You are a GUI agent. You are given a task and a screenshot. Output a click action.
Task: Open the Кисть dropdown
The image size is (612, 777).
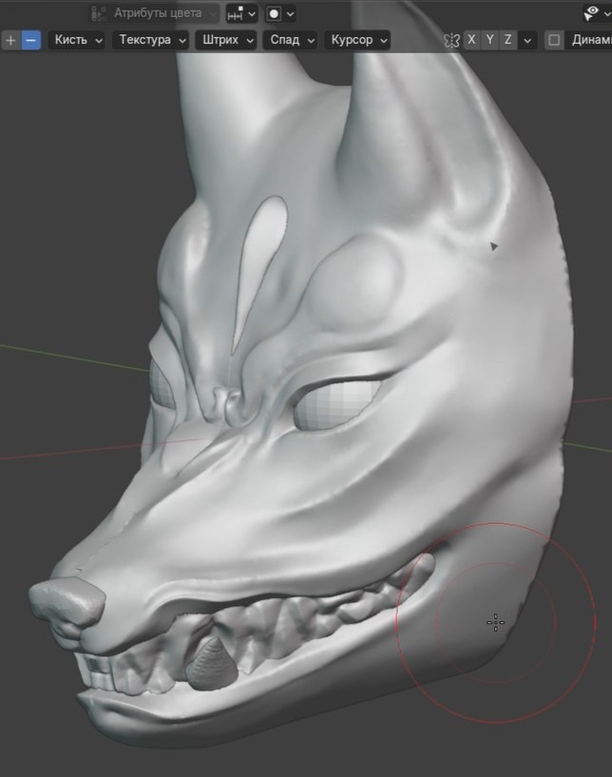click(x=77, y=40)
